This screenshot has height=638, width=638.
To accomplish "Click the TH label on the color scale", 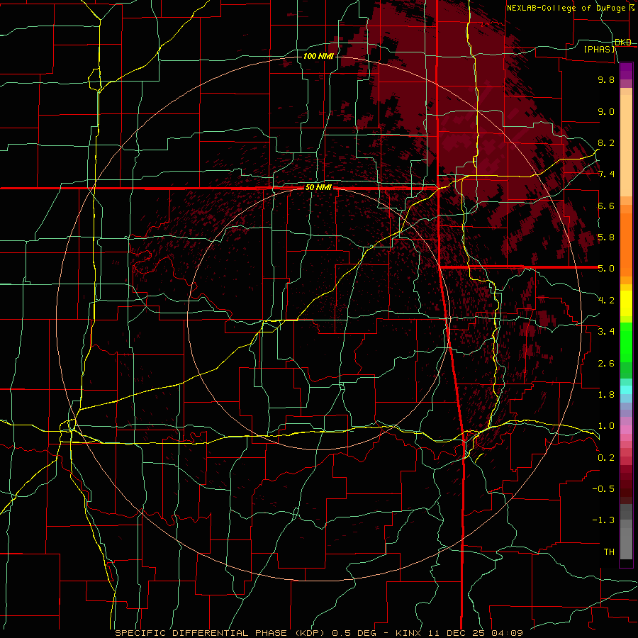I will (609, 552).
